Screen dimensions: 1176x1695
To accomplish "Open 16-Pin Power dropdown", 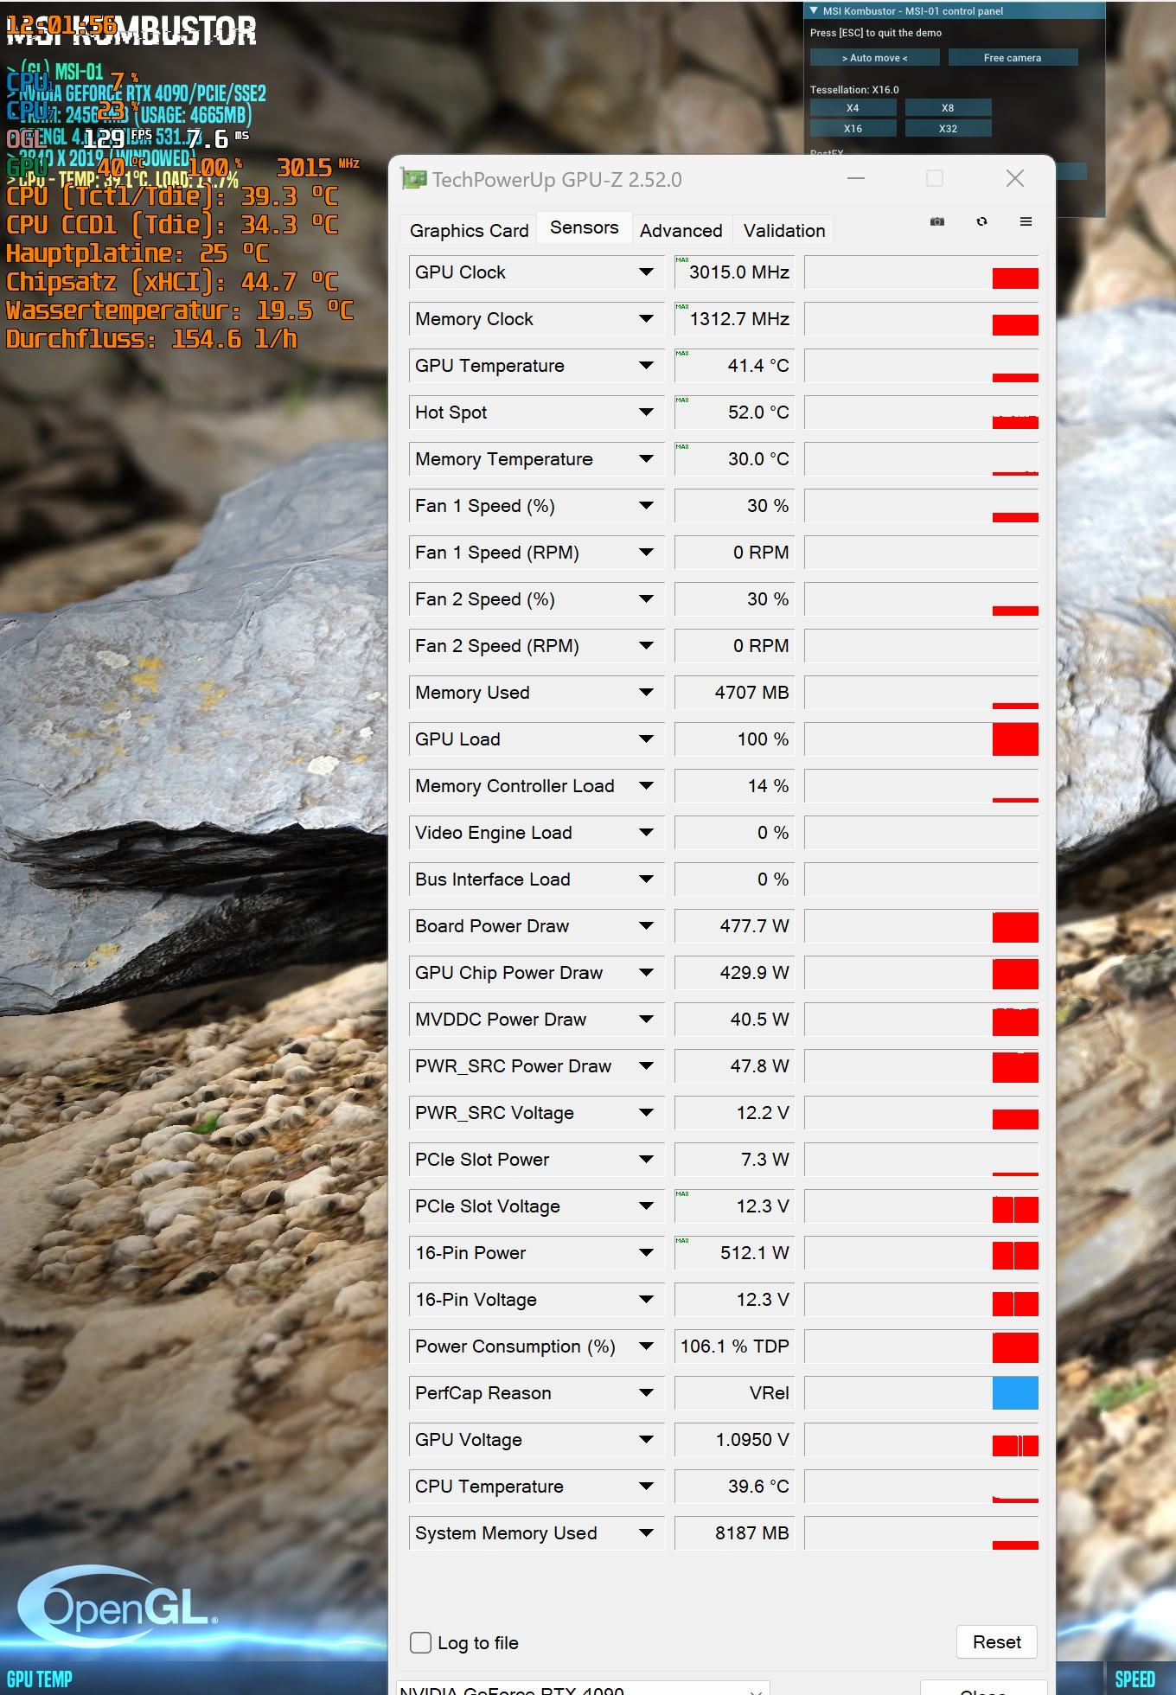I will click(x=646, y=1253).
